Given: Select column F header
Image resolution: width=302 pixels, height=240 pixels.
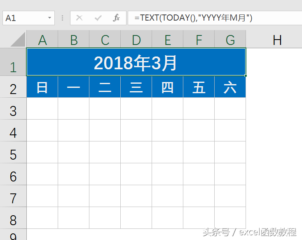Looking at the screenshot, I should [199, 39].
